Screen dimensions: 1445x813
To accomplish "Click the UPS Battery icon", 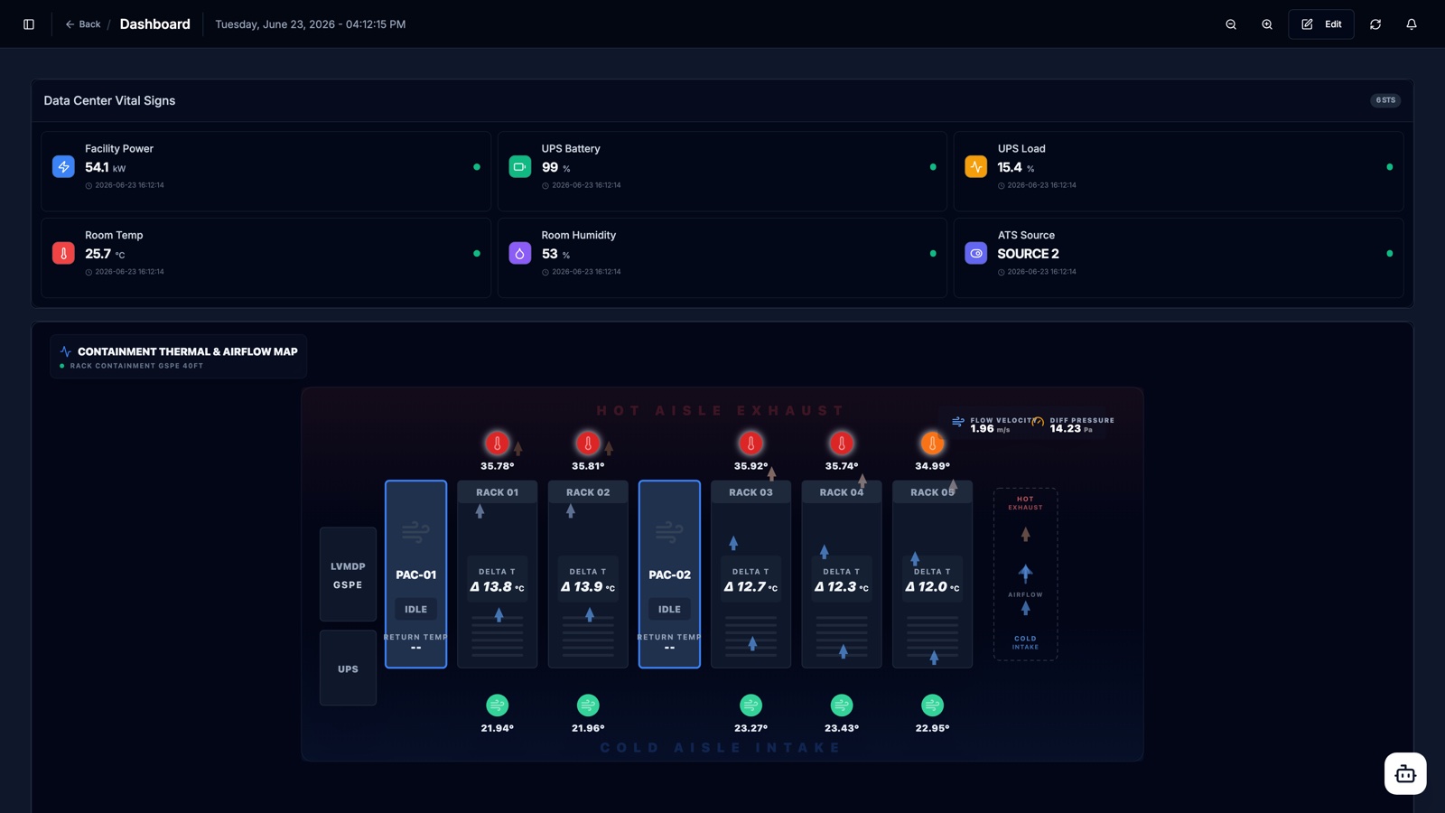I will pos(520,167).
